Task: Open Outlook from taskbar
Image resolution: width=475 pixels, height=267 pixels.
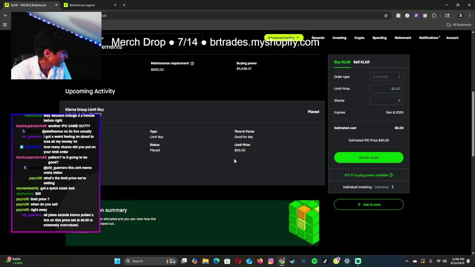Action: 249,261
